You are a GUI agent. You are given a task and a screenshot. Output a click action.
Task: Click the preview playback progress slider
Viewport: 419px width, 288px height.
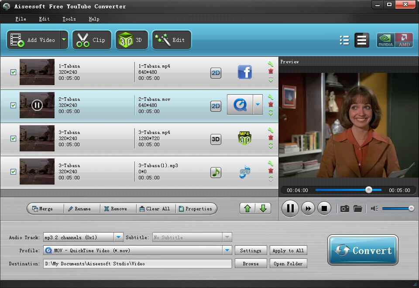click(x=348, y=190)
